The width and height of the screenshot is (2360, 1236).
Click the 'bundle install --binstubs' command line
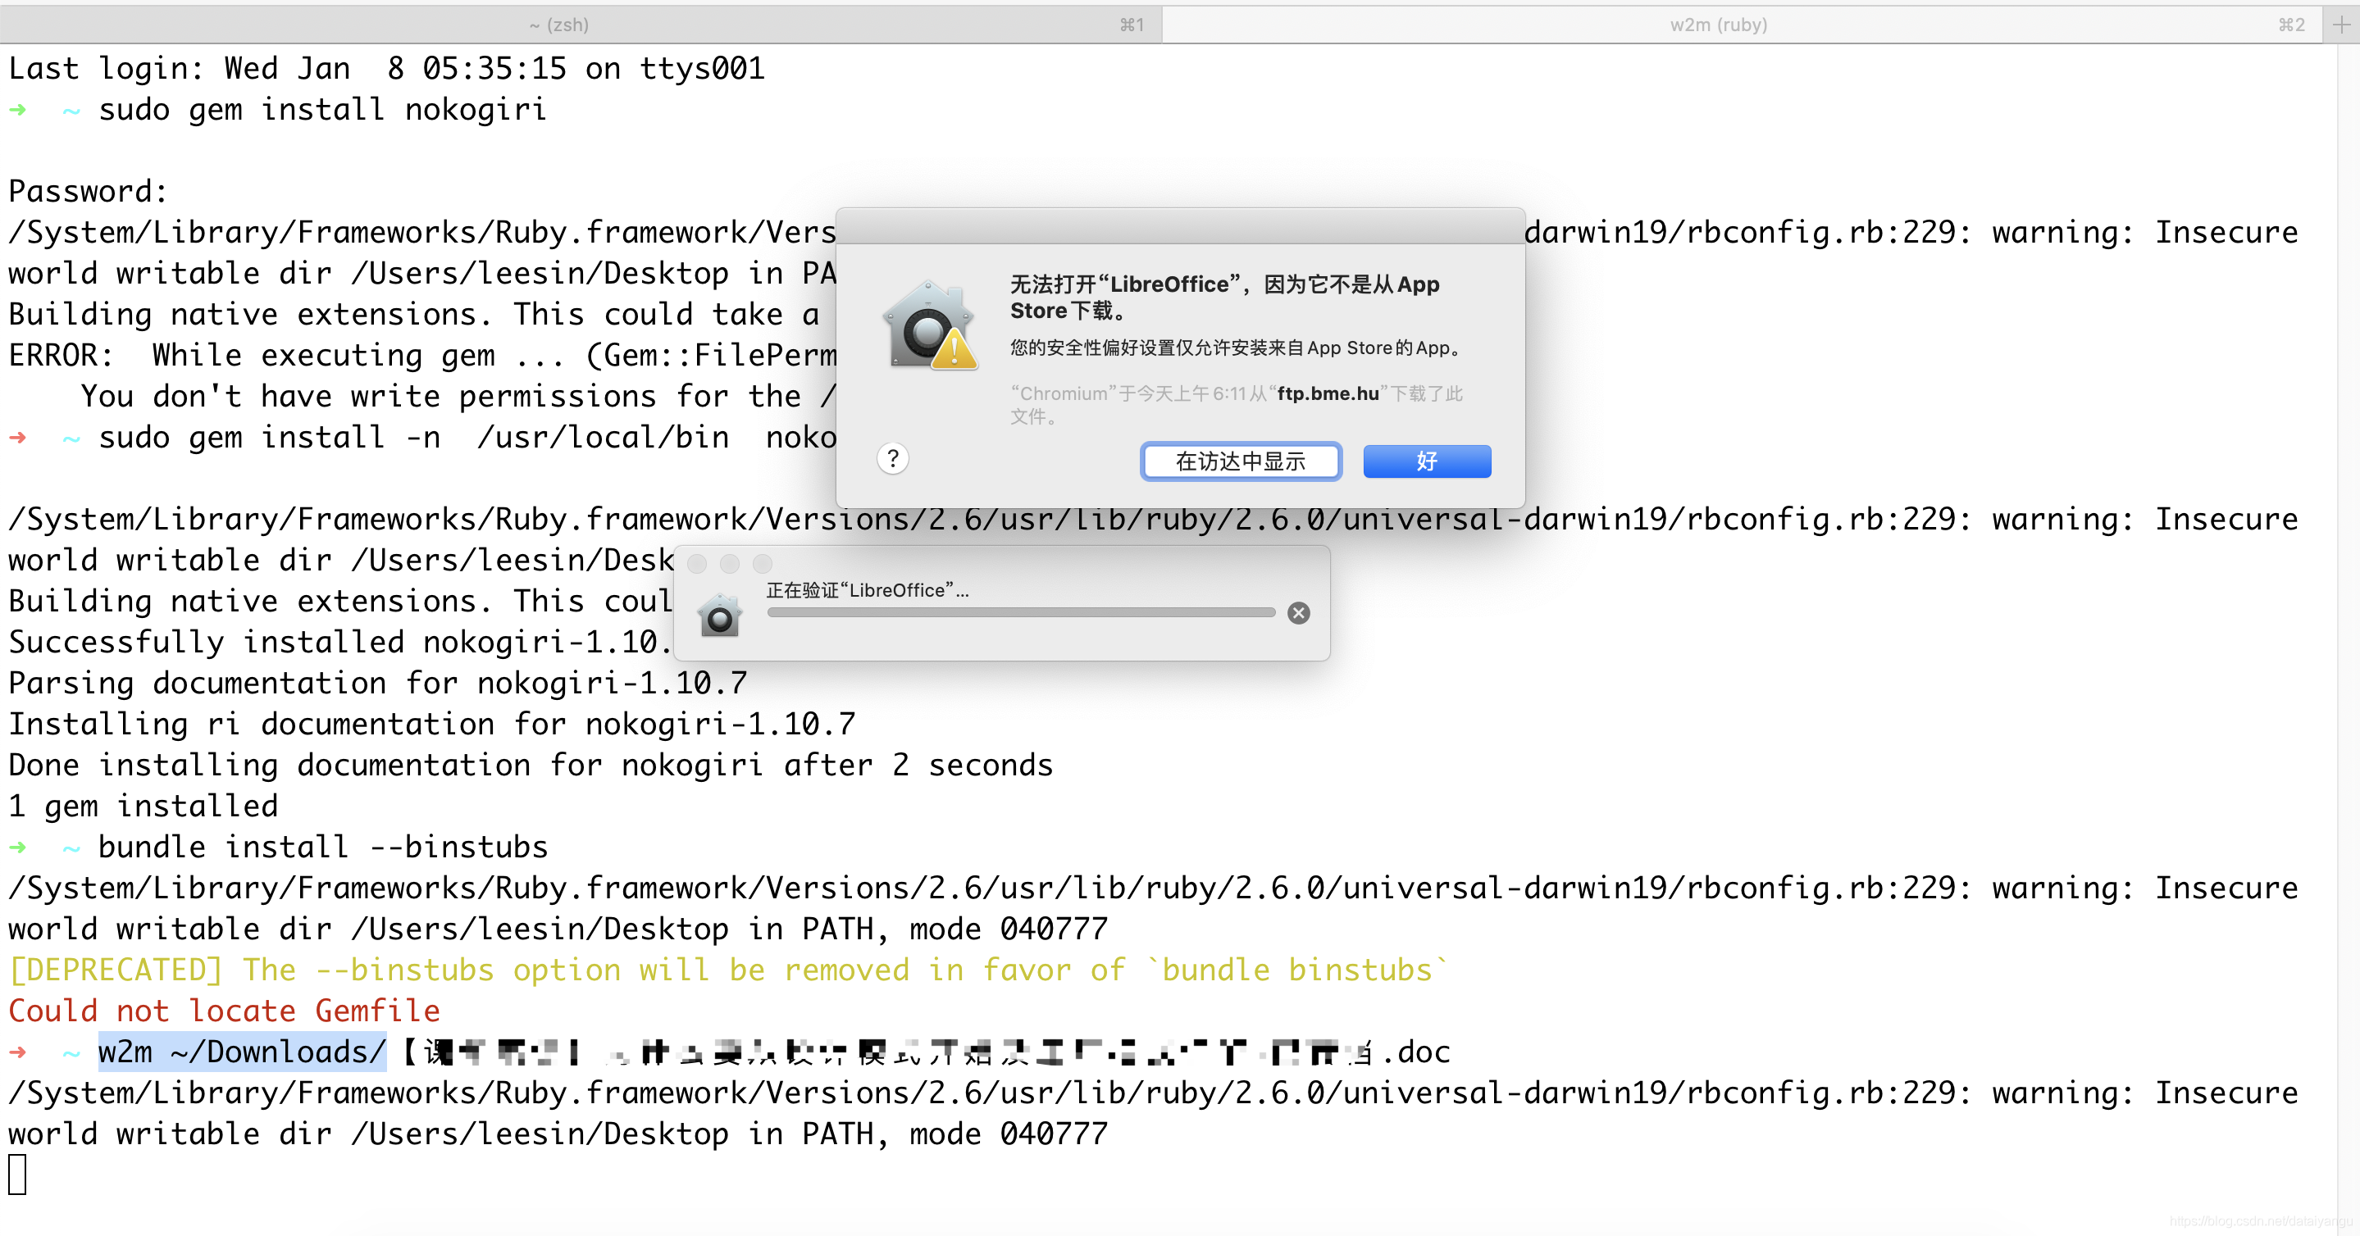tap(322, 847)
